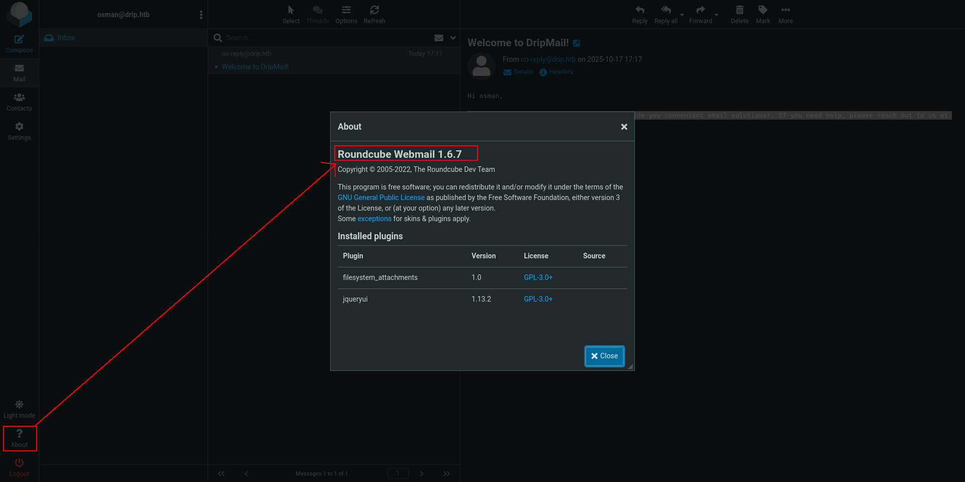Click the exceptions link
The image size is (965, 482).
[x=374, y=219]
